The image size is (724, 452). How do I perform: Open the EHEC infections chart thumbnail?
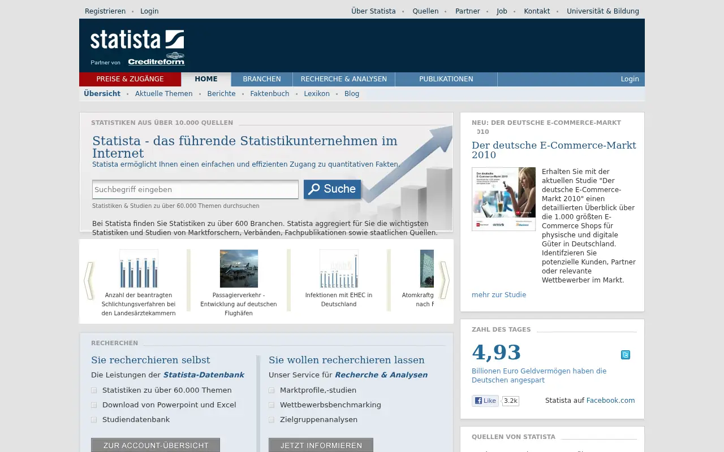point(339,269)
